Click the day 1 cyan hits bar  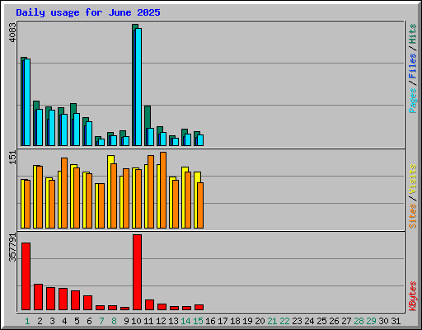[x=27, y=102]
